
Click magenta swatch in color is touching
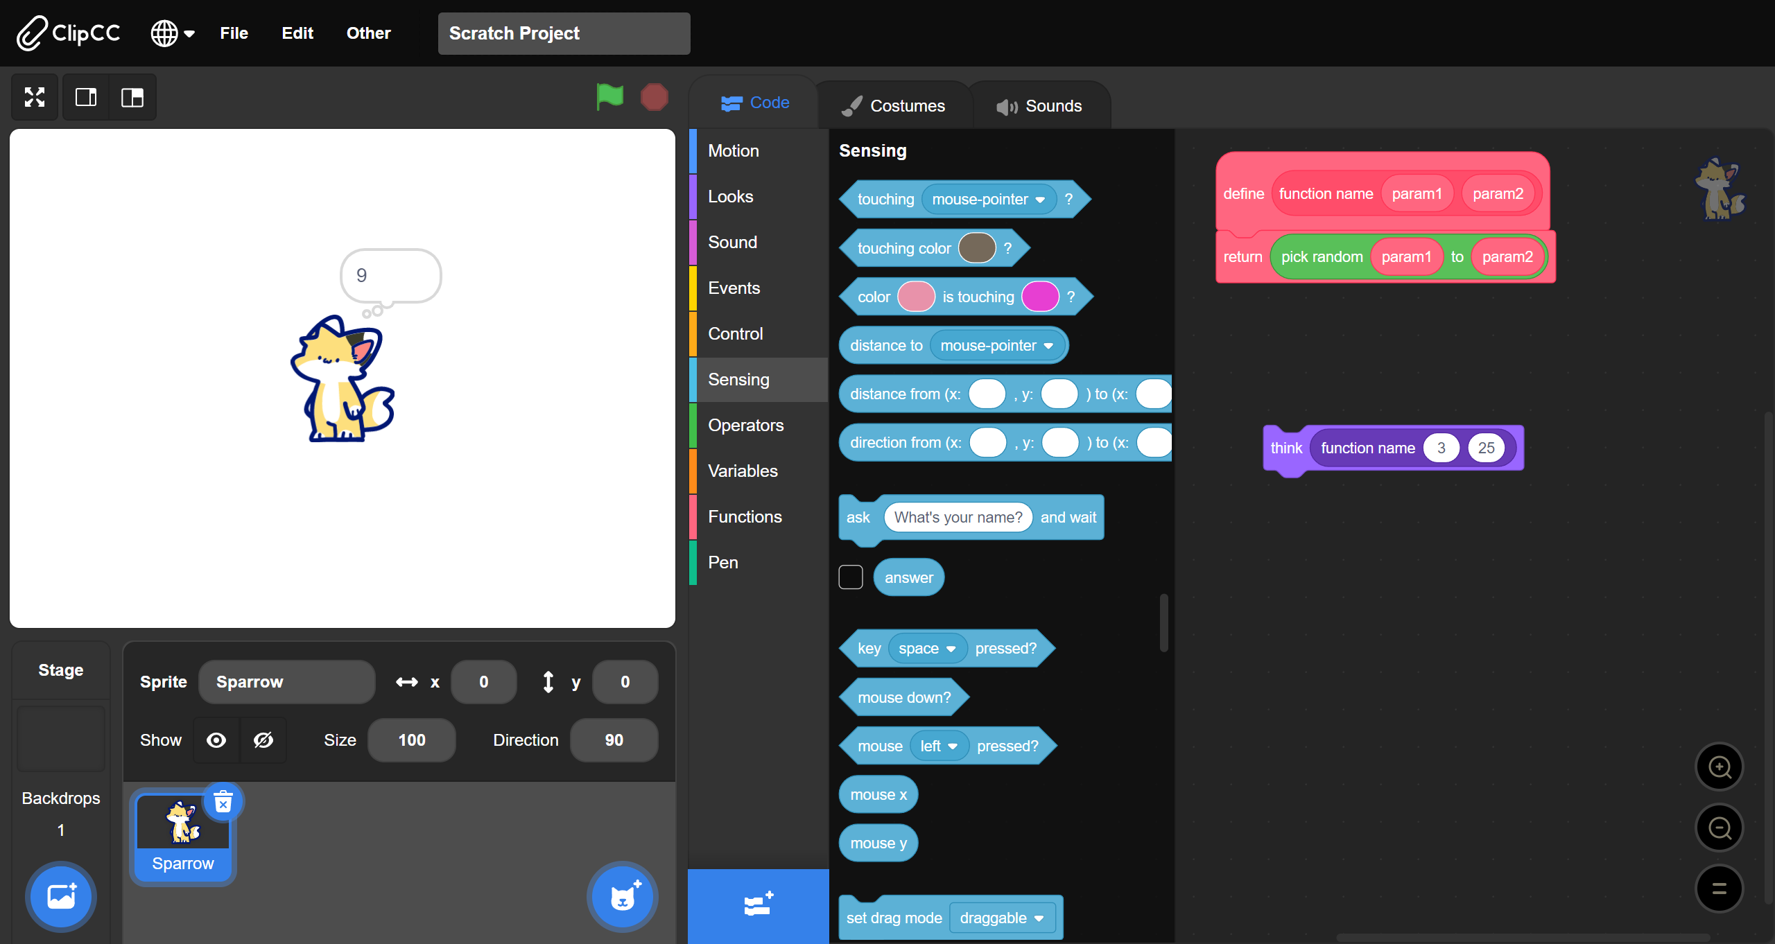tap(1040, 297)
